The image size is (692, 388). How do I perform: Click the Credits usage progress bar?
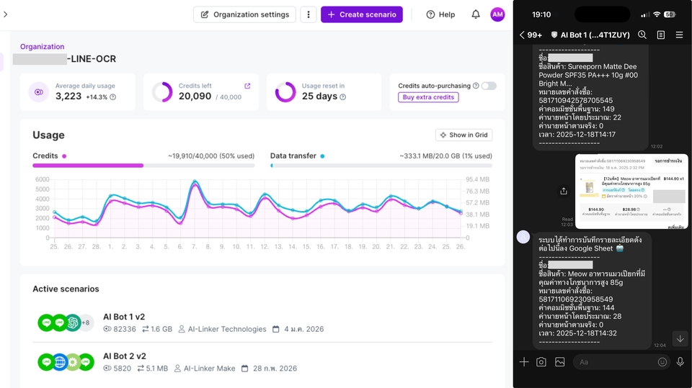click(143, 165)
